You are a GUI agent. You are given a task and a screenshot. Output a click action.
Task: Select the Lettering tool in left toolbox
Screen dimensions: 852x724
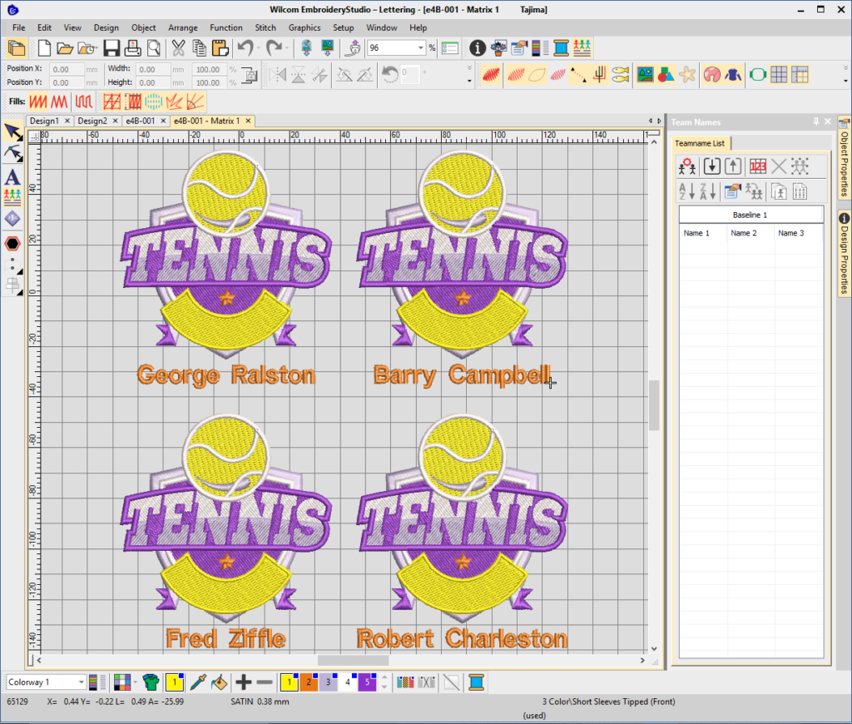click(12, 177)
